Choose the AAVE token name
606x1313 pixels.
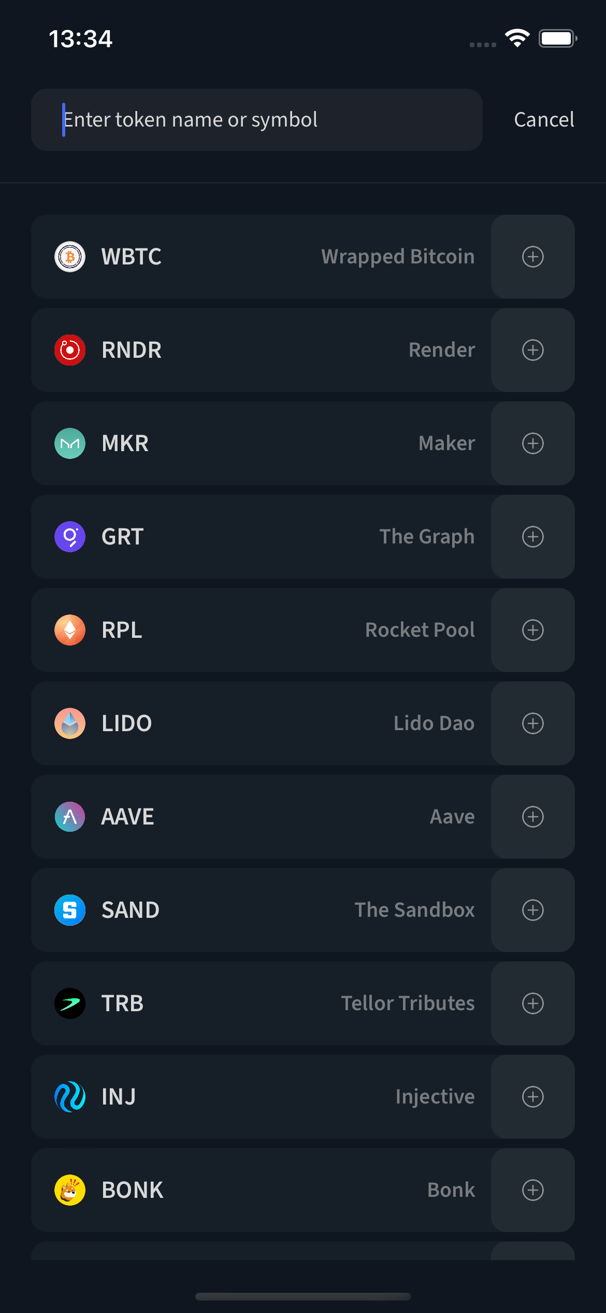127,817
